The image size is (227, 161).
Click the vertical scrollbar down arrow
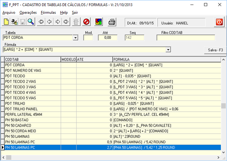tap(224, 153)
